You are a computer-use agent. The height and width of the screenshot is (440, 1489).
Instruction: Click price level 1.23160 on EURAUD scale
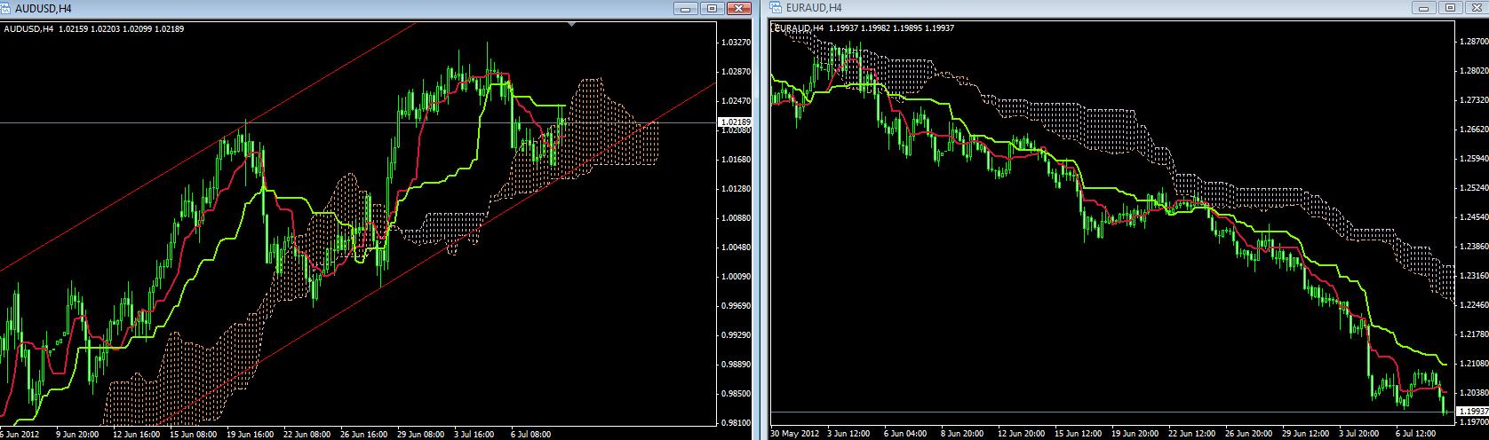pyautogui.click(x=1474, y=276)
